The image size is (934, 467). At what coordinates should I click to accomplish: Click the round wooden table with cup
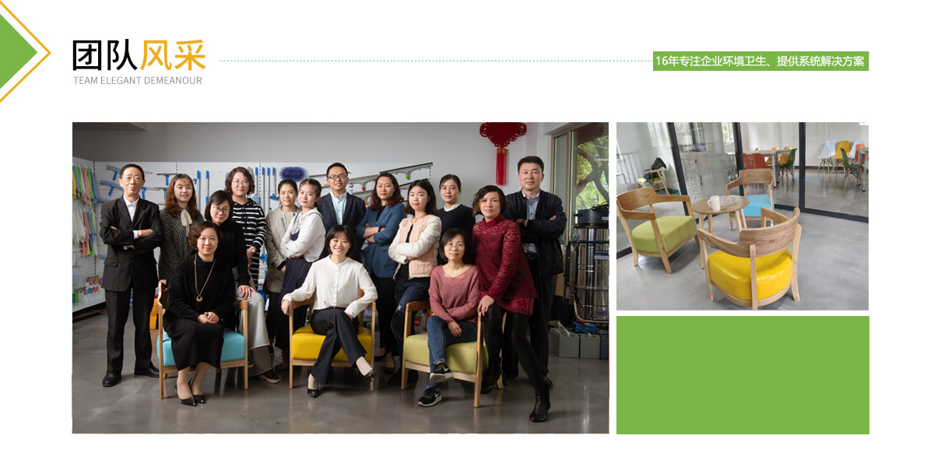click(x=721, y=216)
